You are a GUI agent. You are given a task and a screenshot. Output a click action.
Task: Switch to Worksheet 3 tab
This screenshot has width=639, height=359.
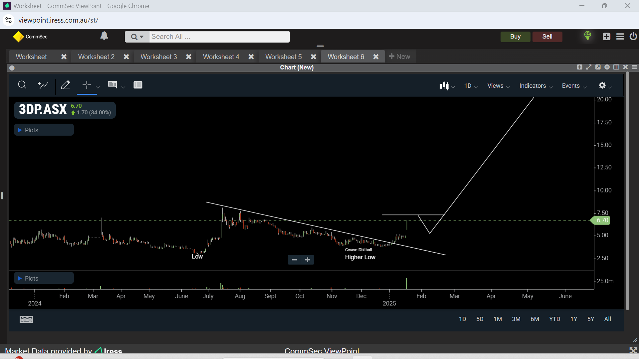pos(159,57)
